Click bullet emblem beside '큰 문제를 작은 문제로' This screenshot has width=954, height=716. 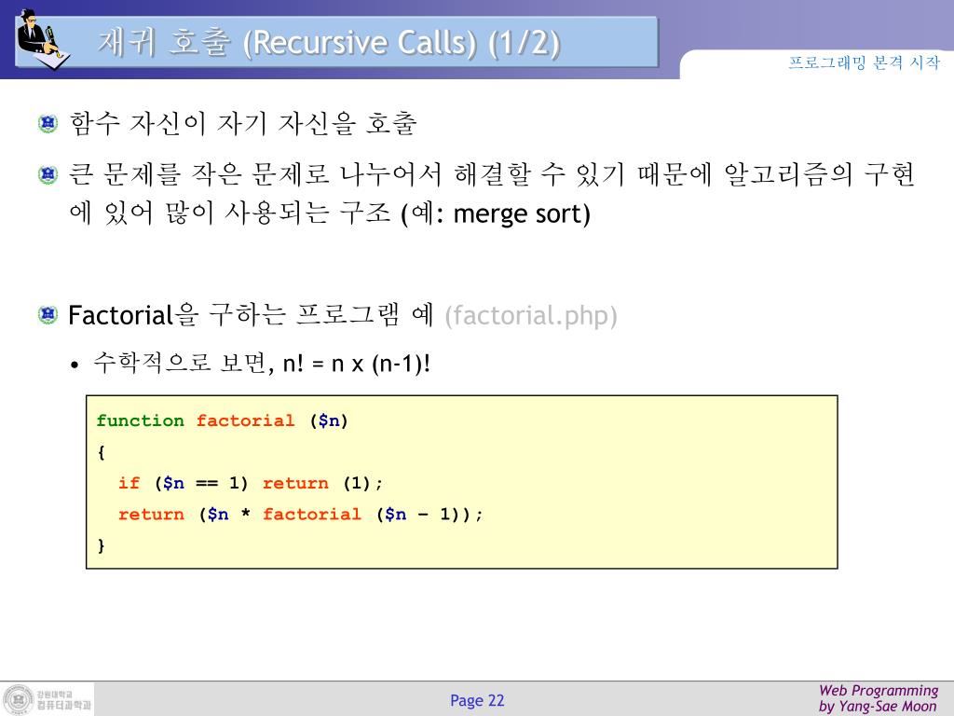click(48, 174)
